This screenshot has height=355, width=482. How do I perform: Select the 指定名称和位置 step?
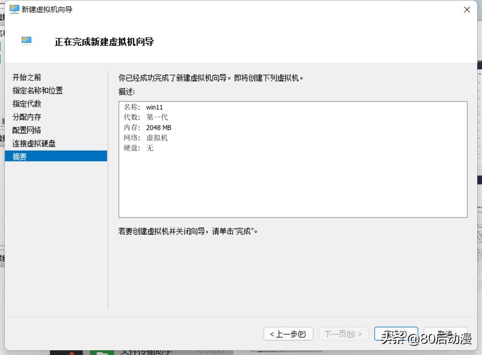[41, 90]
